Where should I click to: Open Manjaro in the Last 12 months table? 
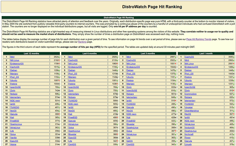point(14,74)
